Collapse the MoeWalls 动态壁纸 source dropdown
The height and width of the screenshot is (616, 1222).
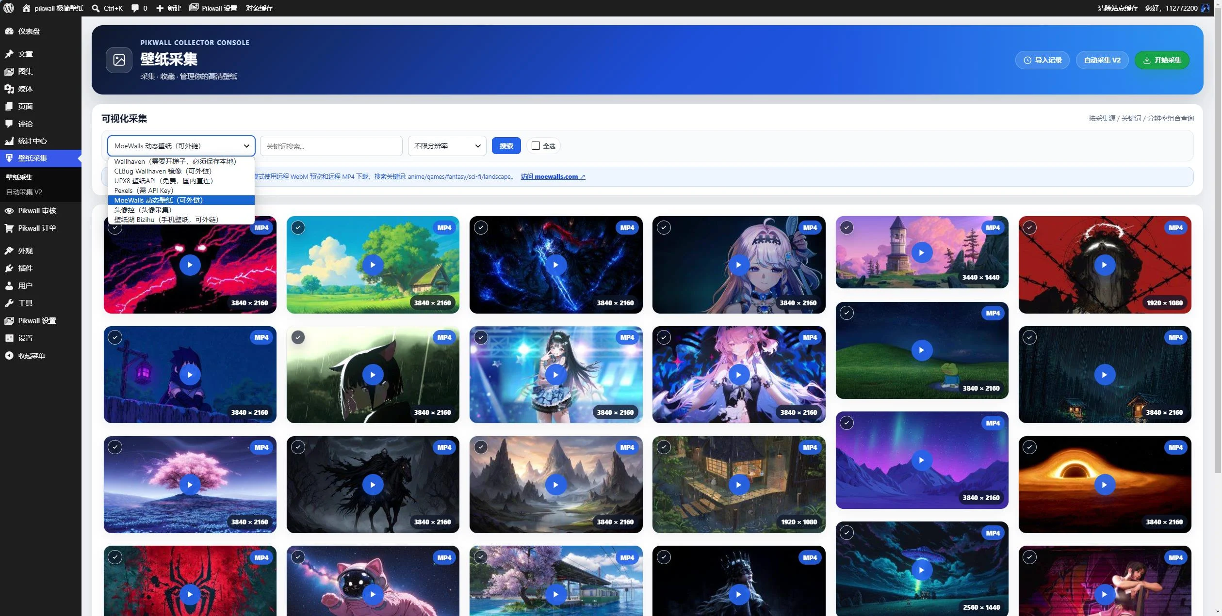click(x=181, y=146)
